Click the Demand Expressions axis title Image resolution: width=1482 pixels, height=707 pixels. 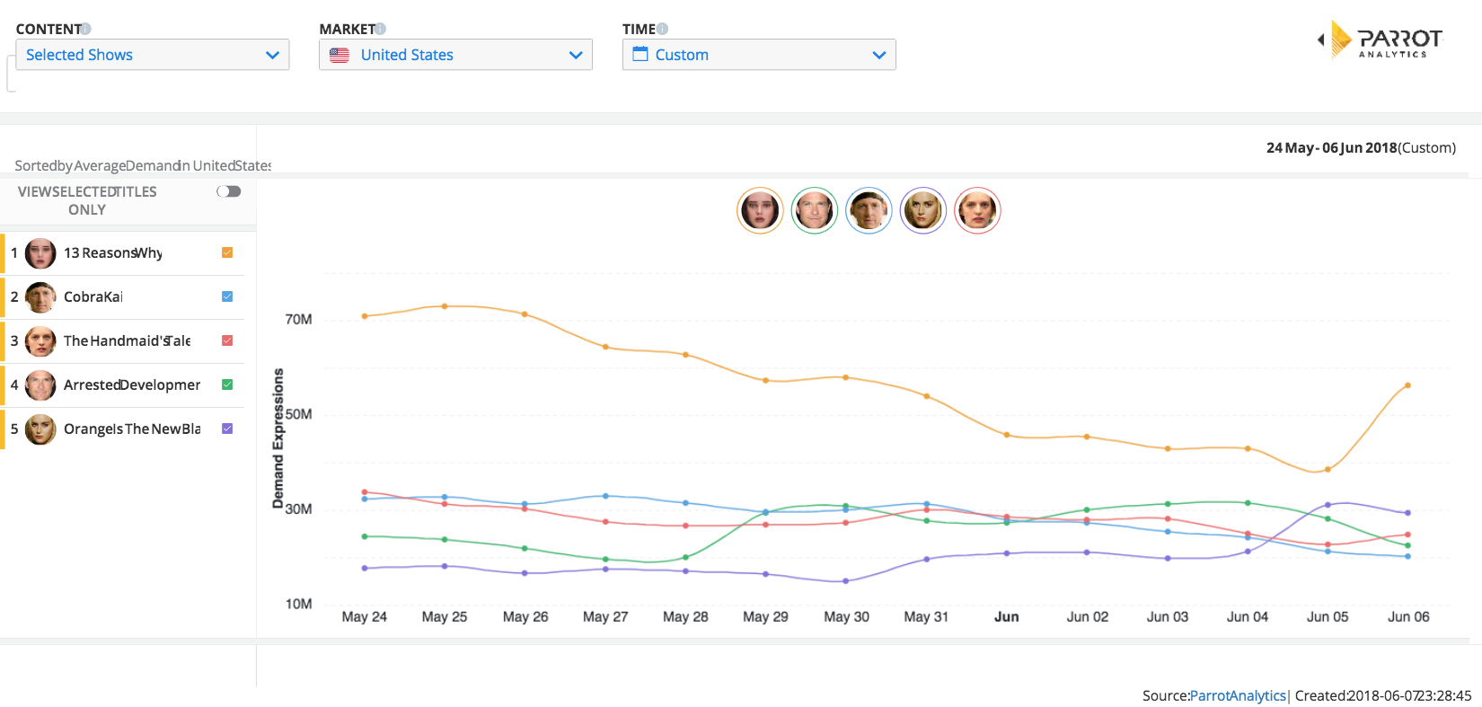pyautogui.click(x=278, y=438)
